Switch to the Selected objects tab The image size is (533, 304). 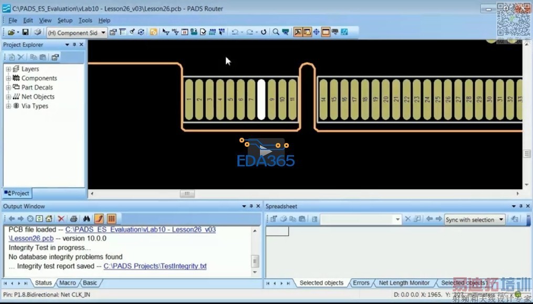coord(321,283)
